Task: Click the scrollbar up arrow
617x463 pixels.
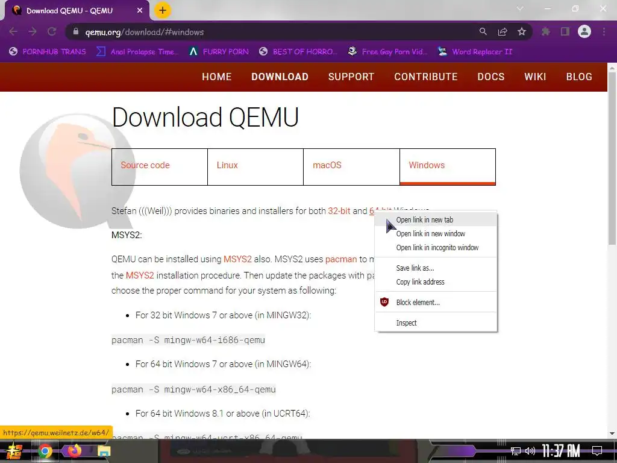Action: click(612, 68)
